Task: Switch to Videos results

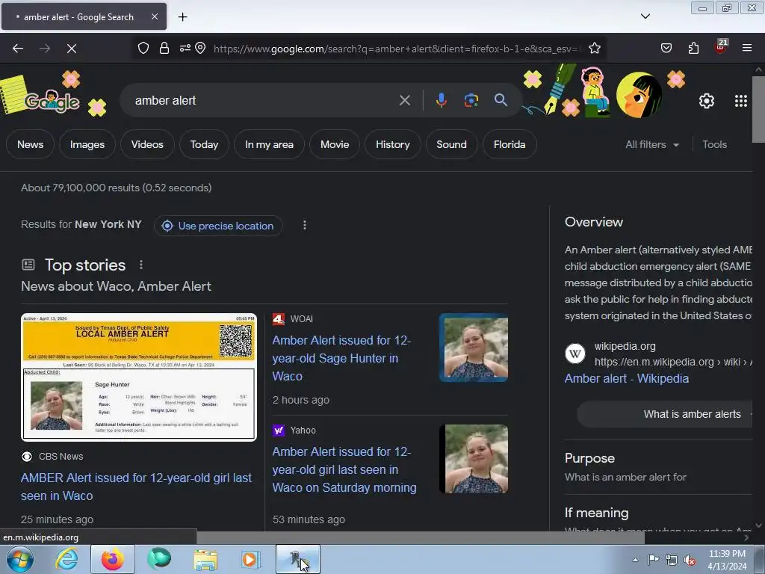Action: 147,144
